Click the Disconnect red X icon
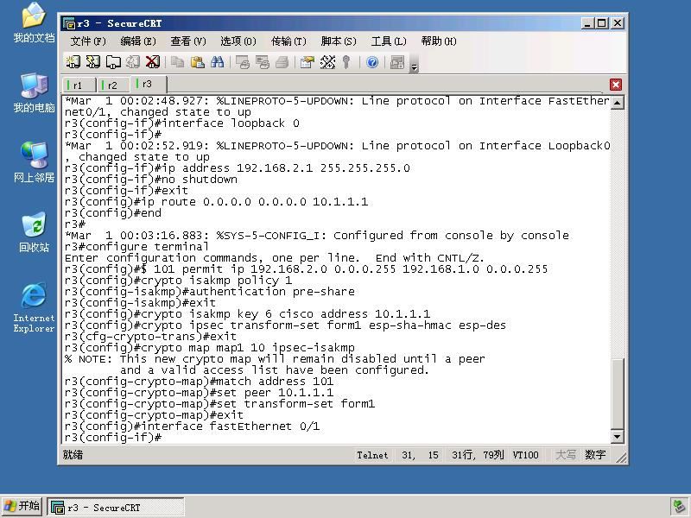The image size is (691, 518). click(x=153, y=62)
